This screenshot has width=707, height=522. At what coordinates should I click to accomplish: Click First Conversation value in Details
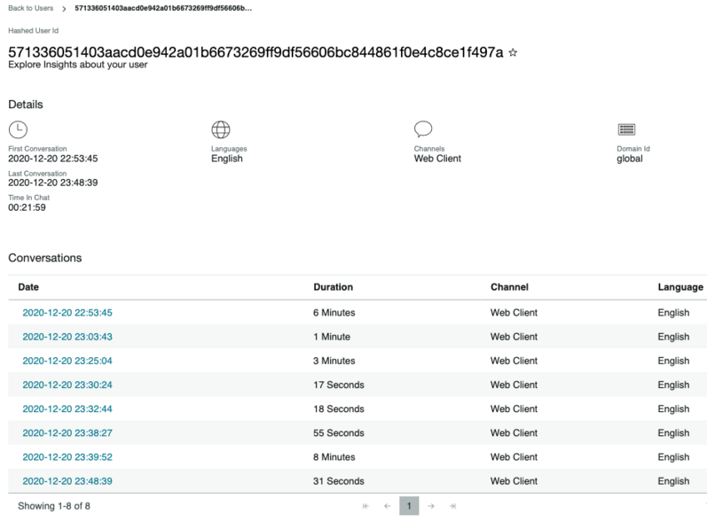click(x=52, y=159)
